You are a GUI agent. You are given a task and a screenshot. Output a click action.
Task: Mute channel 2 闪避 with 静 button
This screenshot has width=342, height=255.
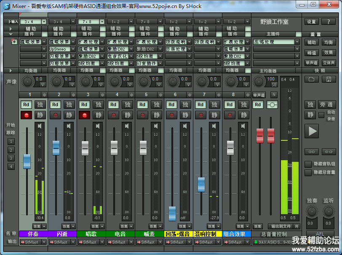click(69, 115)
